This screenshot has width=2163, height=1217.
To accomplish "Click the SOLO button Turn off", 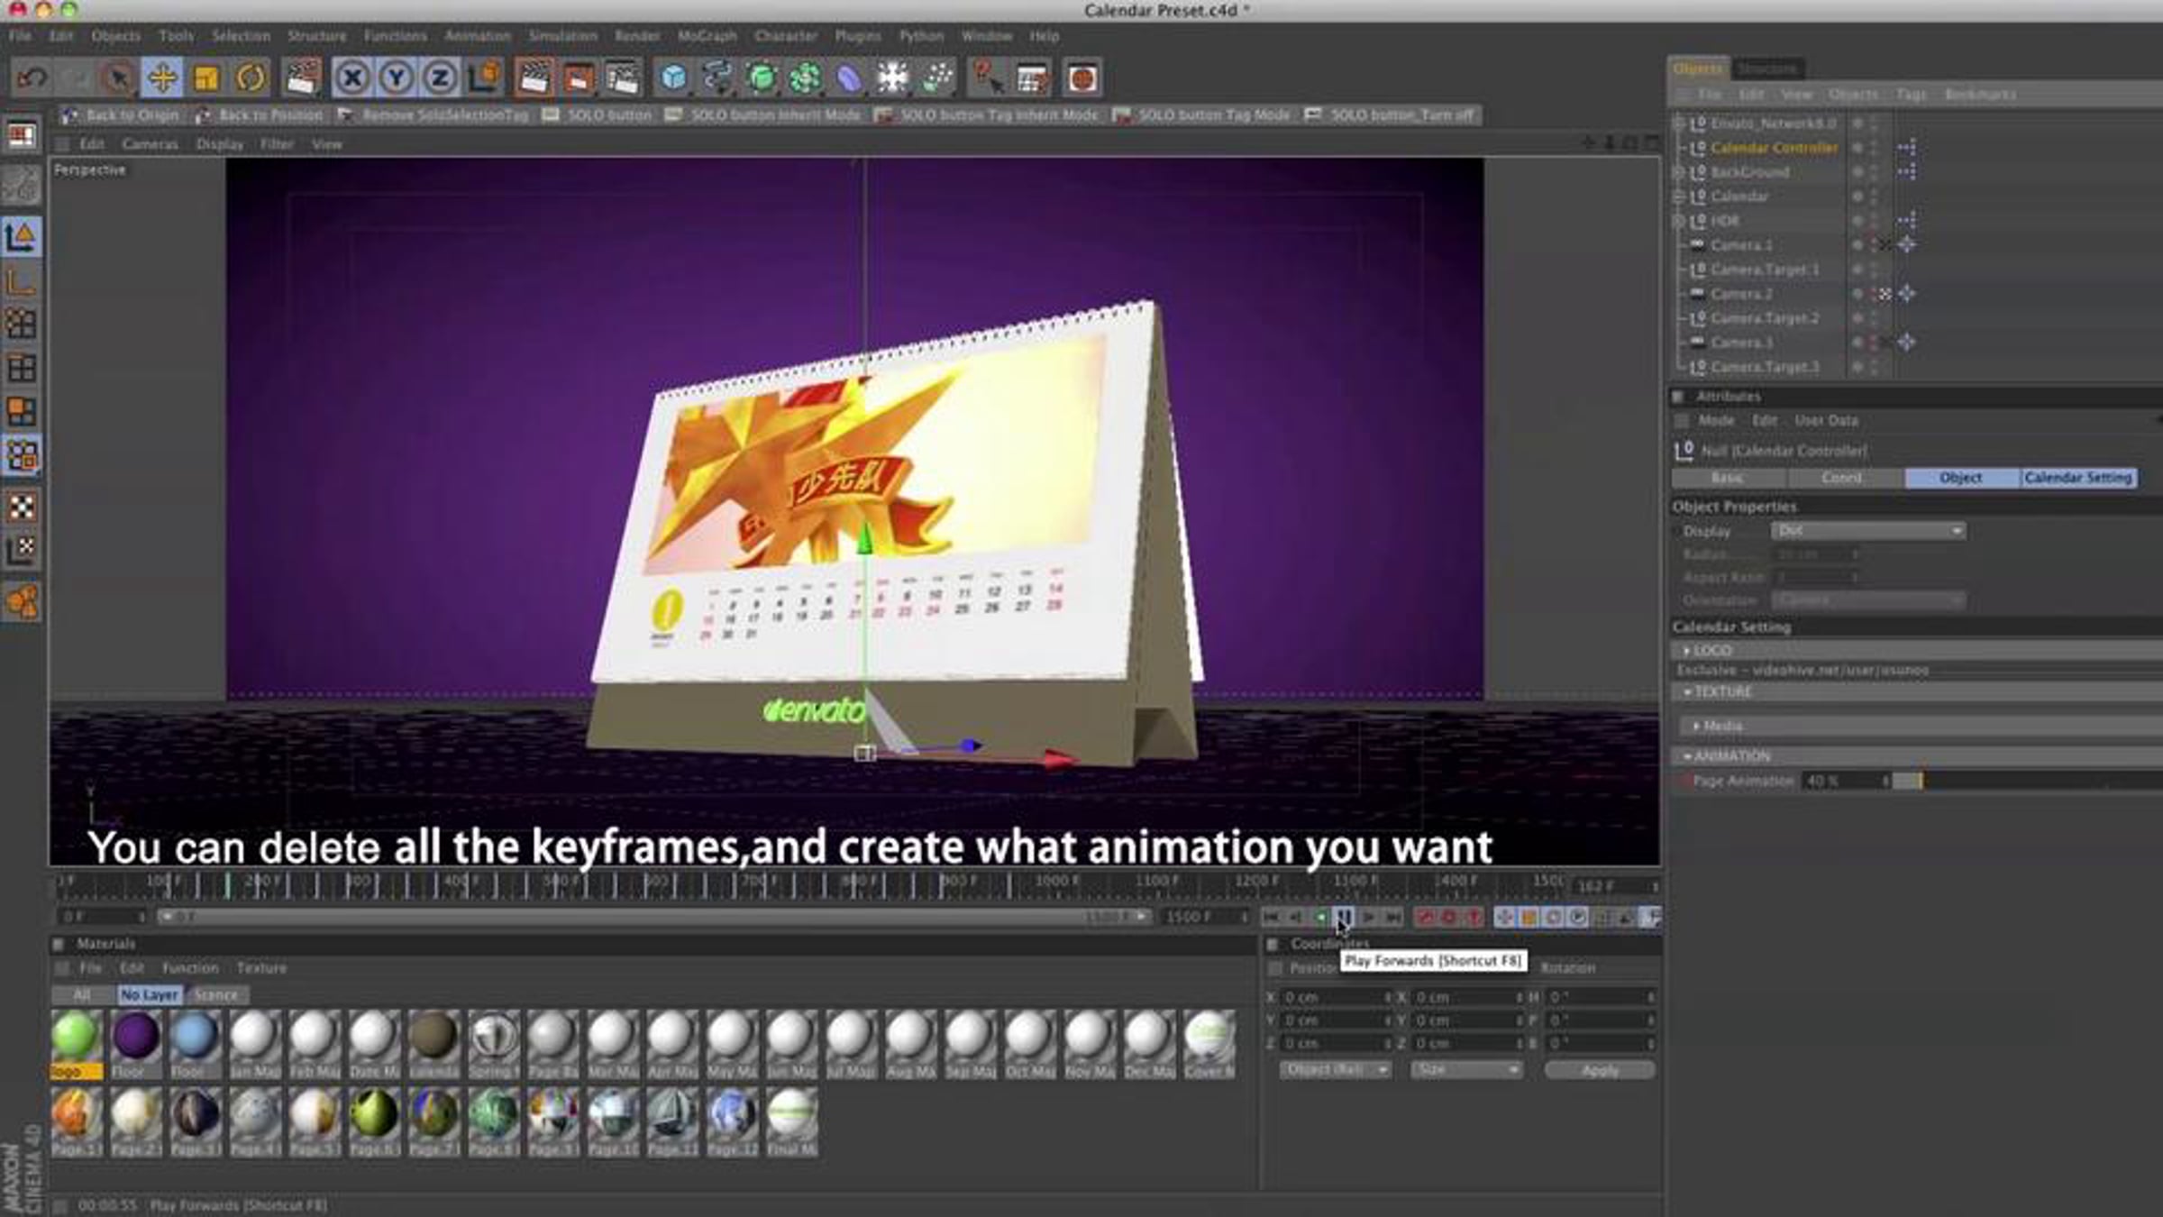I will pyautogui.click(x=1392, y=115).
